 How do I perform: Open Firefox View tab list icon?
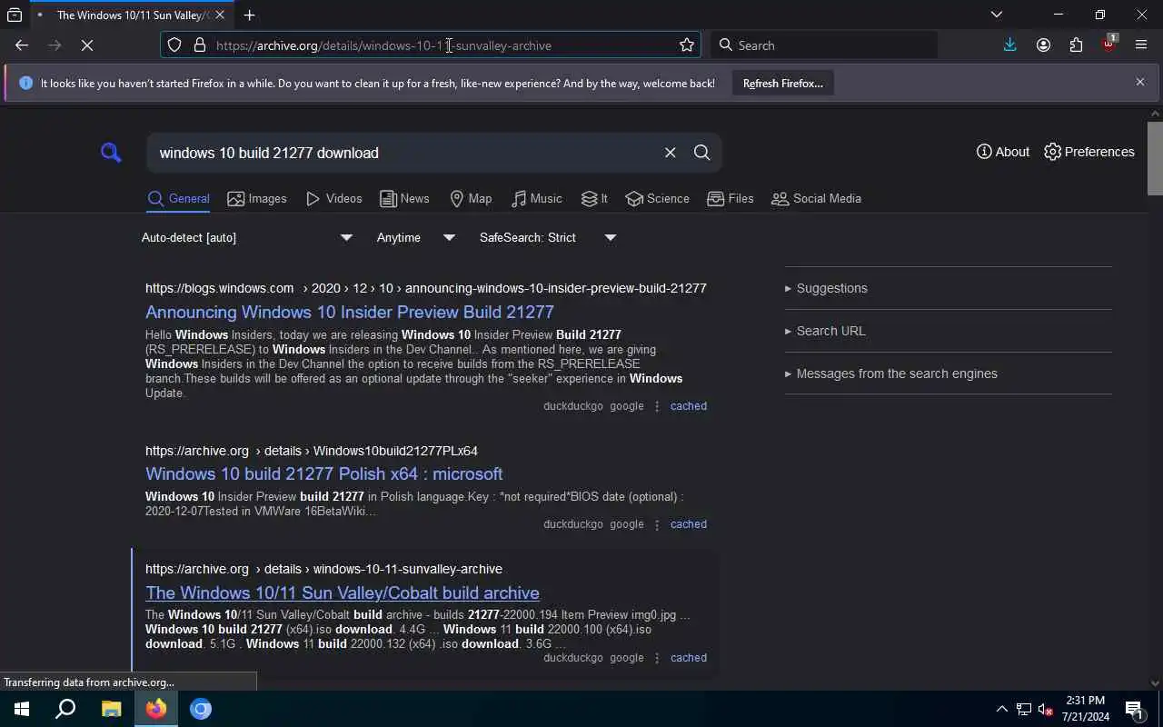[15, 15]
